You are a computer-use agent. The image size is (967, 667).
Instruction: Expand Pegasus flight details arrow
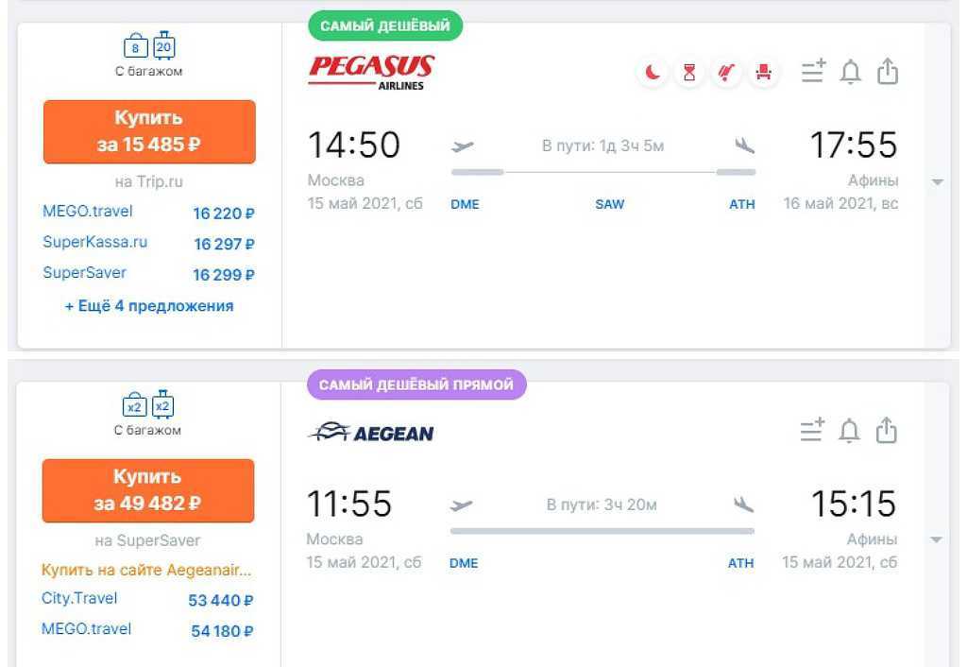tap(937, 181)
